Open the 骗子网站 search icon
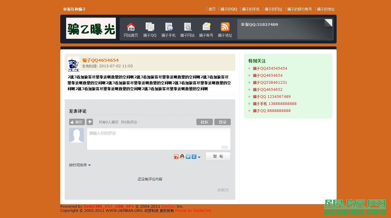This screenshot has height=218, width=391. (187, 29)
